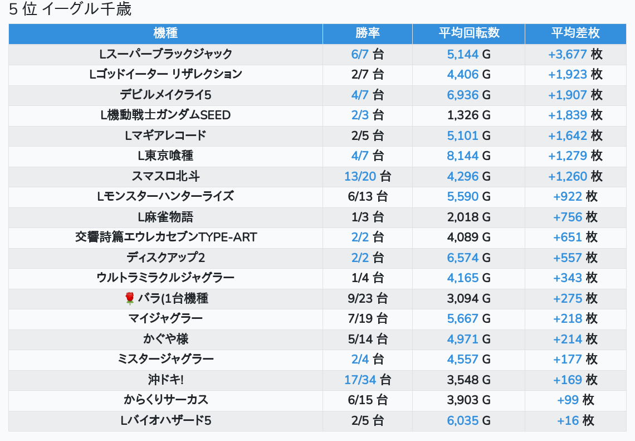Select the かぐや様 cell
635x441 pixels.
(165, 340)
